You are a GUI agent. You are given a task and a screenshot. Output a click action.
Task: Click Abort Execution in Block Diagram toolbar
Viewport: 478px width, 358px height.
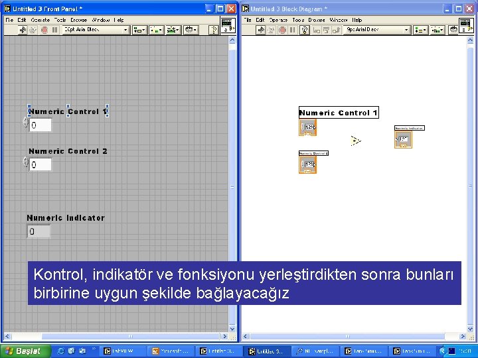click(282, 30)
